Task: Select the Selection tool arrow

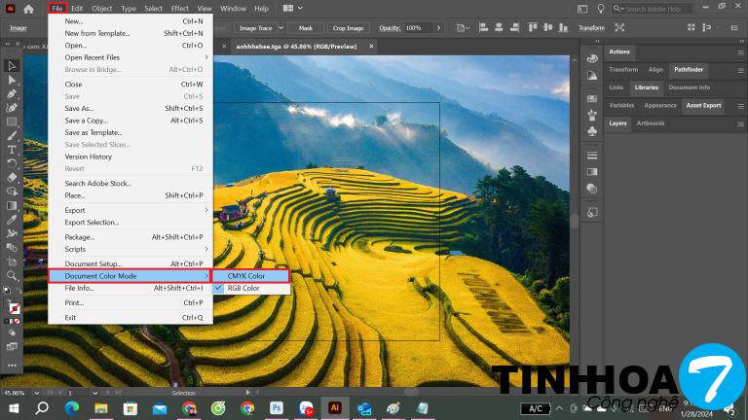Action: pos(12,66)
